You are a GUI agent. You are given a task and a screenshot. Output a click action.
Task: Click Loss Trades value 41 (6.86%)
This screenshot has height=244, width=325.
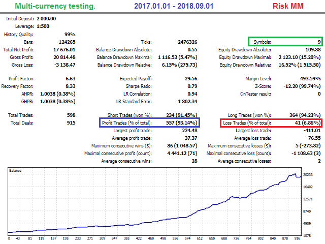pos(308,123)
